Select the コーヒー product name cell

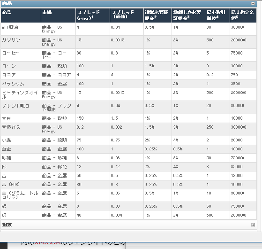21,55
